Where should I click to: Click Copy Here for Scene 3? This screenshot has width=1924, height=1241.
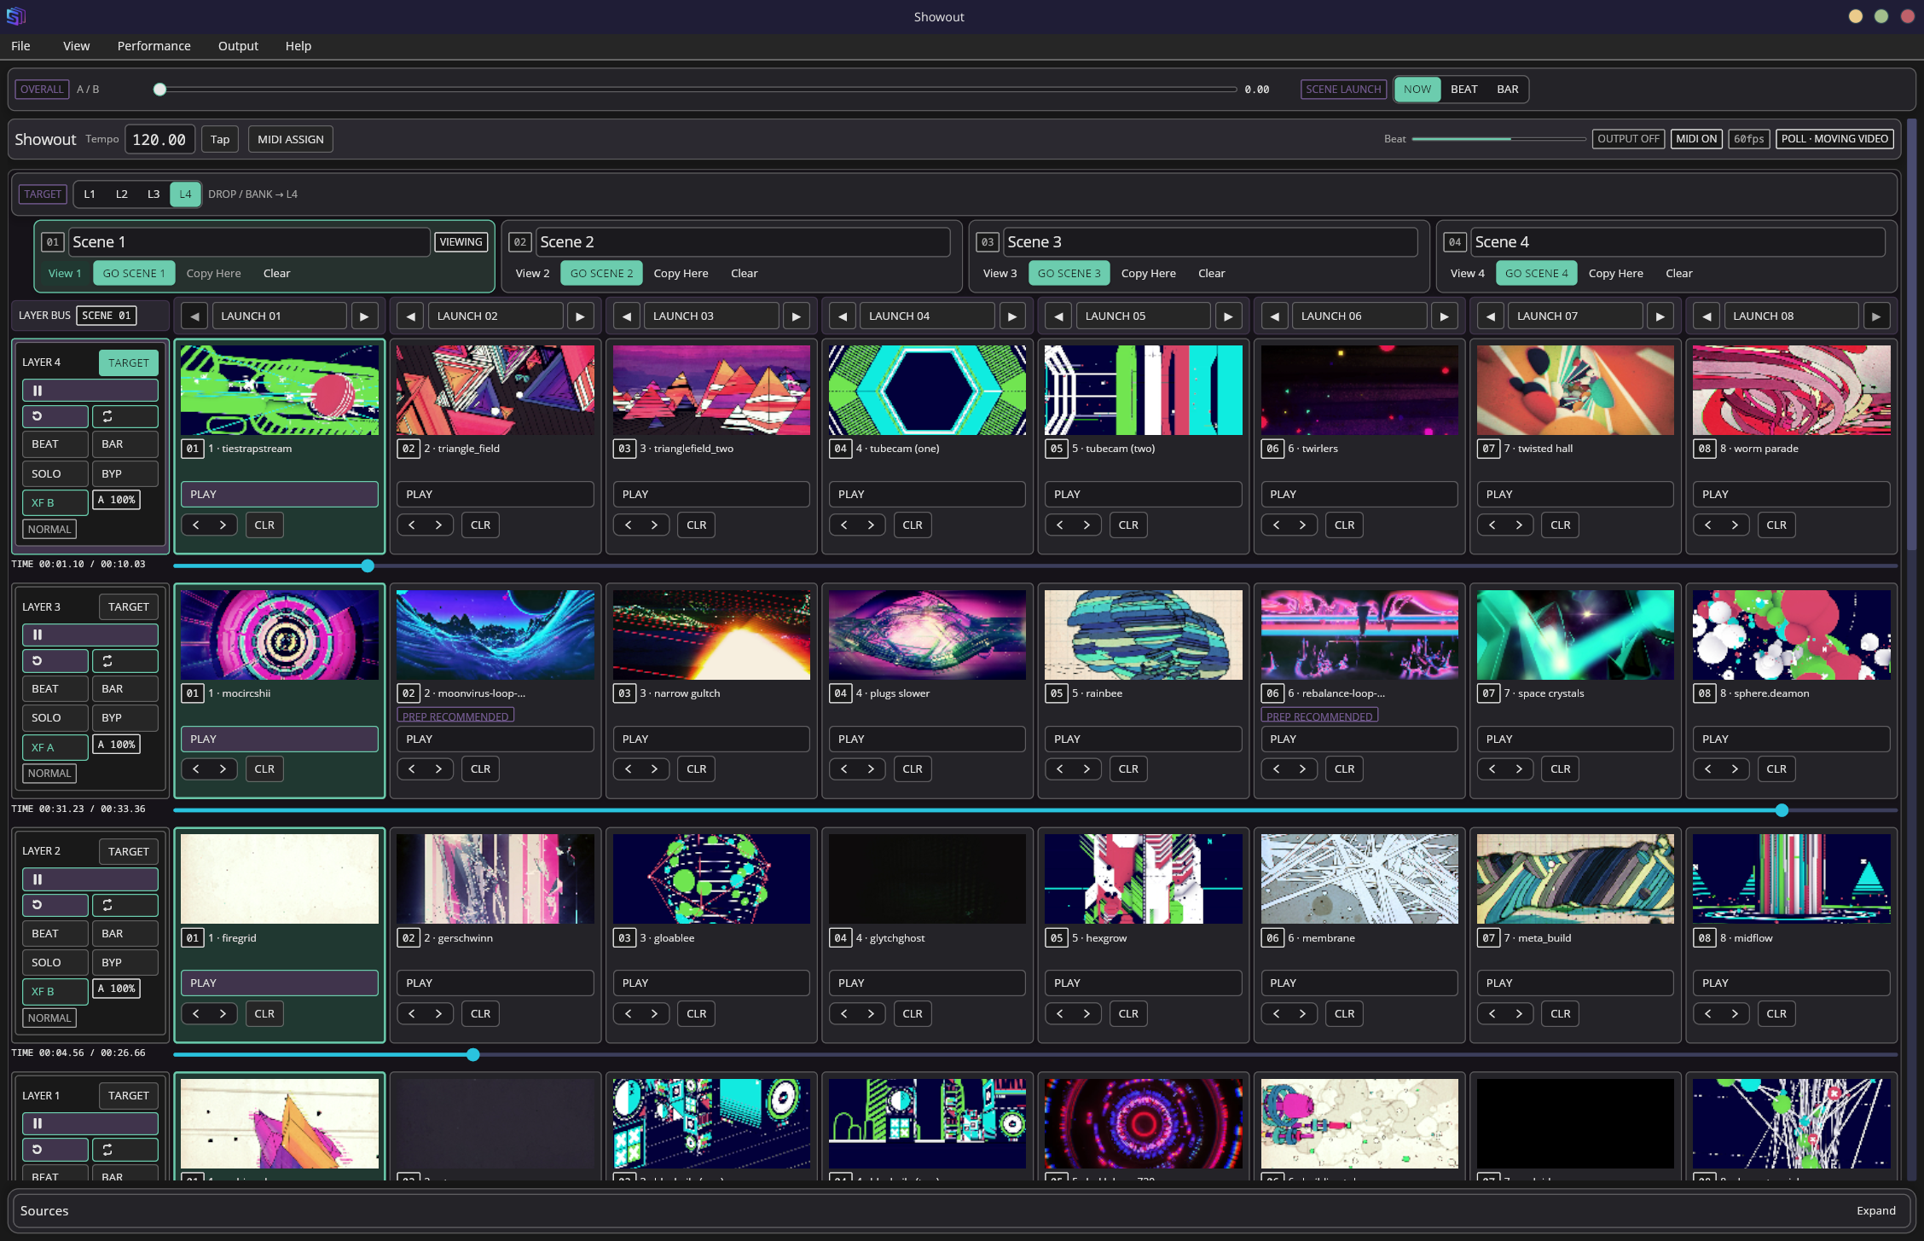point(1148,274)
